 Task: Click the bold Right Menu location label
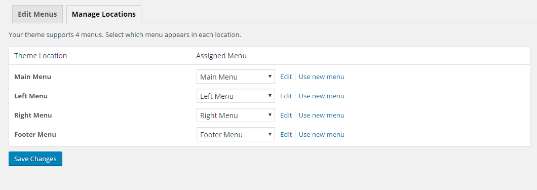(33, 115)
